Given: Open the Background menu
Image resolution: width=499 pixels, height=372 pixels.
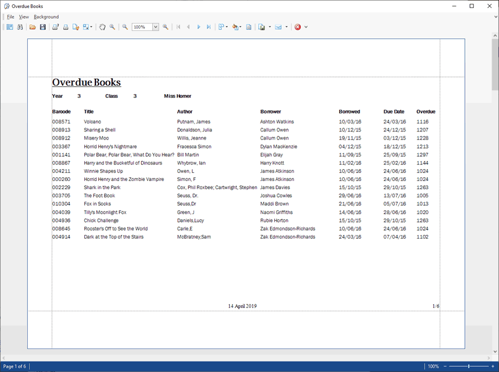Looking at the screenshot, I should click(x=46, y=17).
